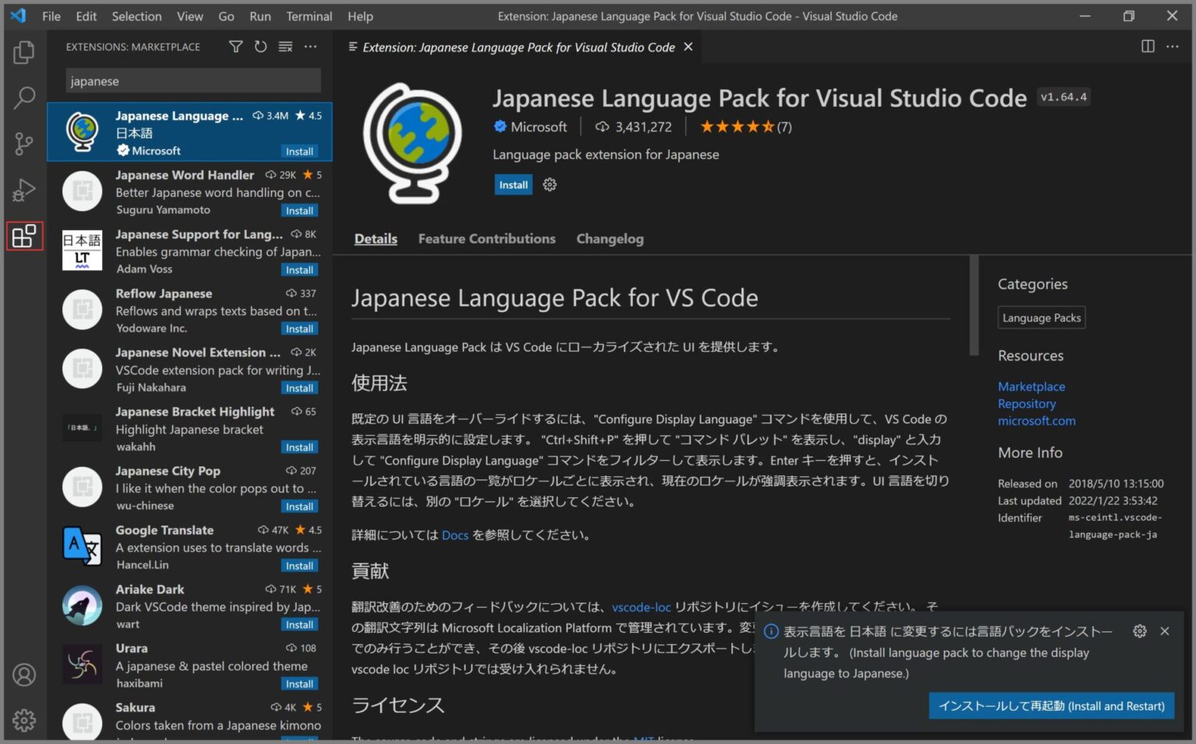The image size is (1196, 744).
Task: Open Source Control from the Activity Bar
Action: [24, 143]
